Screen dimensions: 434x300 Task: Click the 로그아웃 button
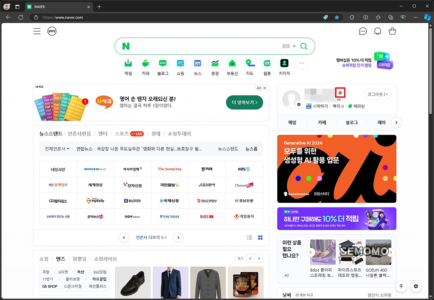point(378,94)
